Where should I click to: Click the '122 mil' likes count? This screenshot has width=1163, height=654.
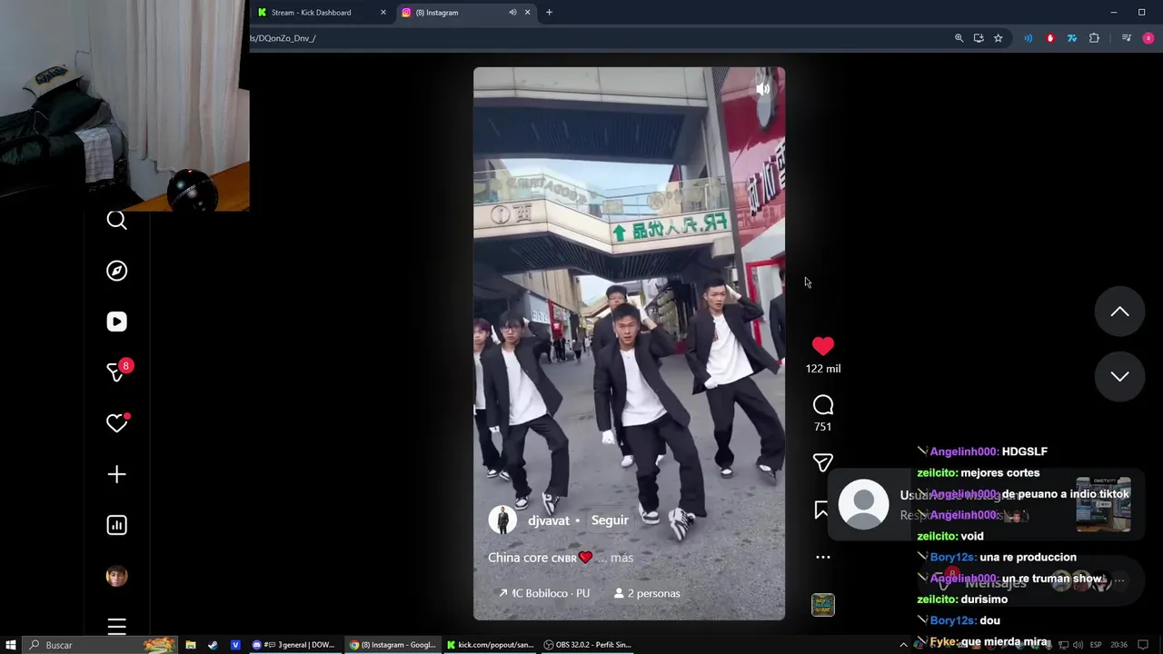pyautogui.click(x=822, y=369)
